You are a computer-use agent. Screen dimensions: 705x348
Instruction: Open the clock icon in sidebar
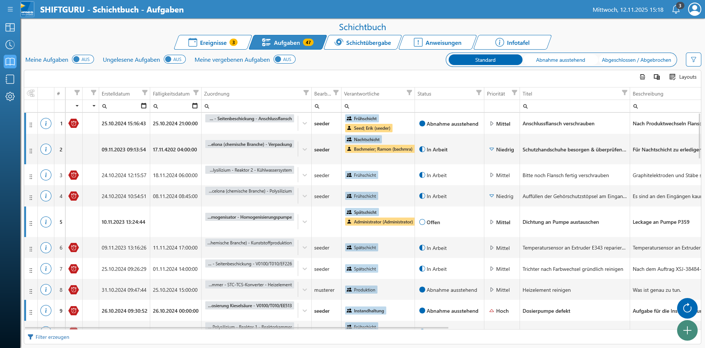pos(10,44)
